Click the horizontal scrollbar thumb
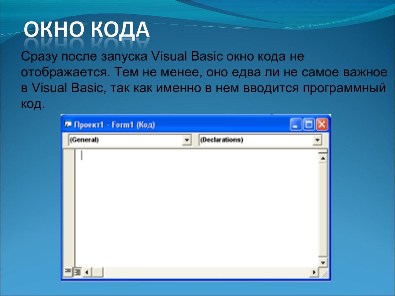395x296 pixels. [x=98, y=272]
